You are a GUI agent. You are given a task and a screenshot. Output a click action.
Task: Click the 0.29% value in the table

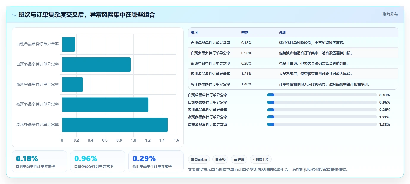[x=246, y=64]
